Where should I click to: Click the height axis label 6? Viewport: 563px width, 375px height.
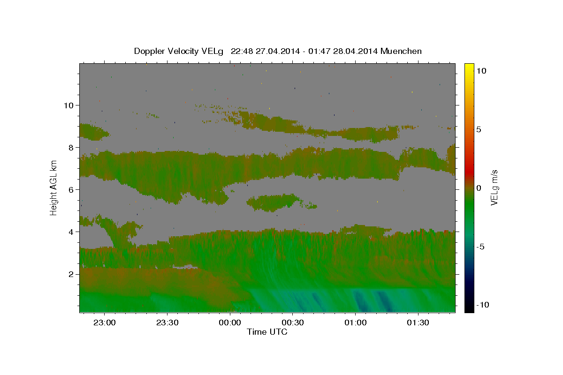coord(70,189)
